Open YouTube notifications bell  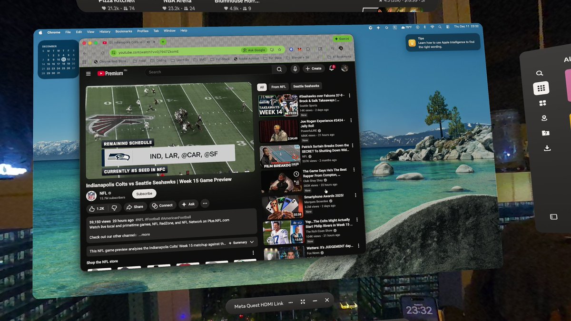click(332, 68)
